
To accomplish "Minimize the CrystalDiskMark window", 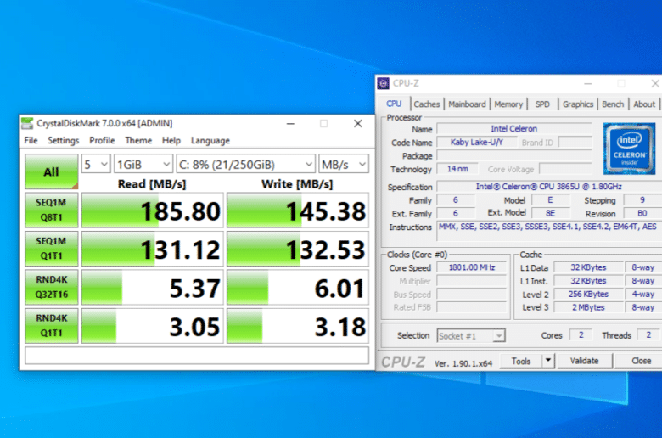I will click(x=290, y=124).
